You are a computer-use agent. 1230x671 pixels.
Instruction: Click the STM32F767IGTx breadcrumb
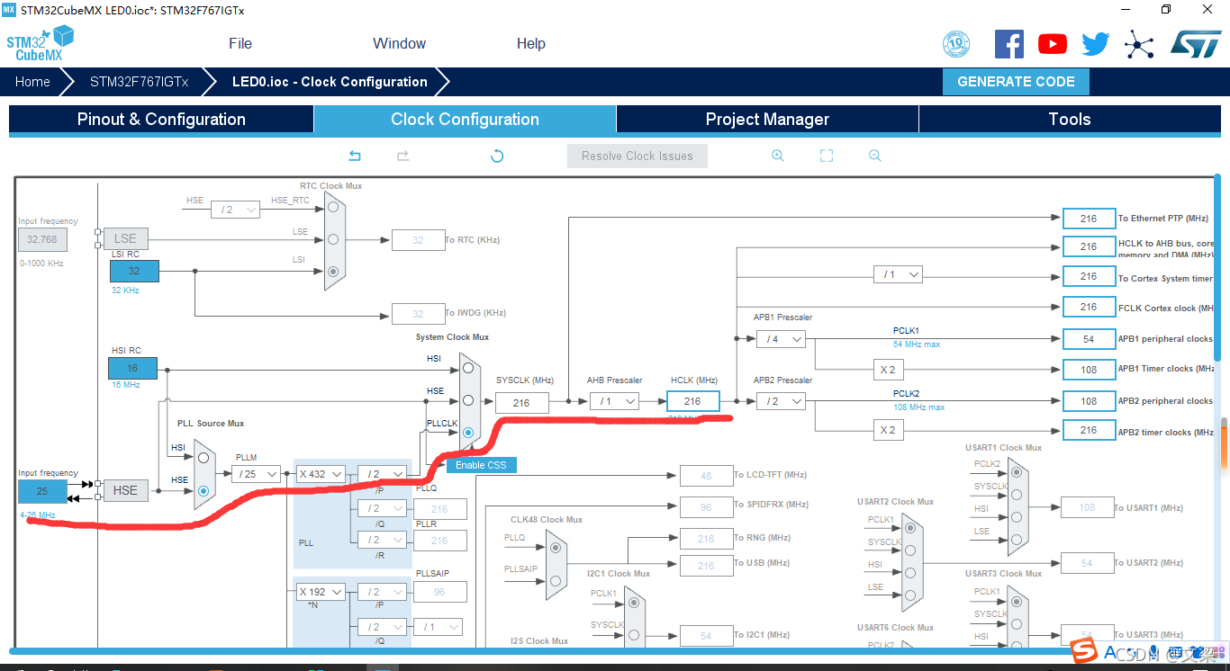point(140,82)
